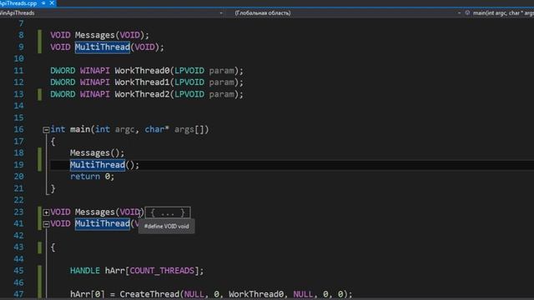Click the collapsed { ... } block placeholder
This screenshot has width=534, height=300.
tap(168, 213)
